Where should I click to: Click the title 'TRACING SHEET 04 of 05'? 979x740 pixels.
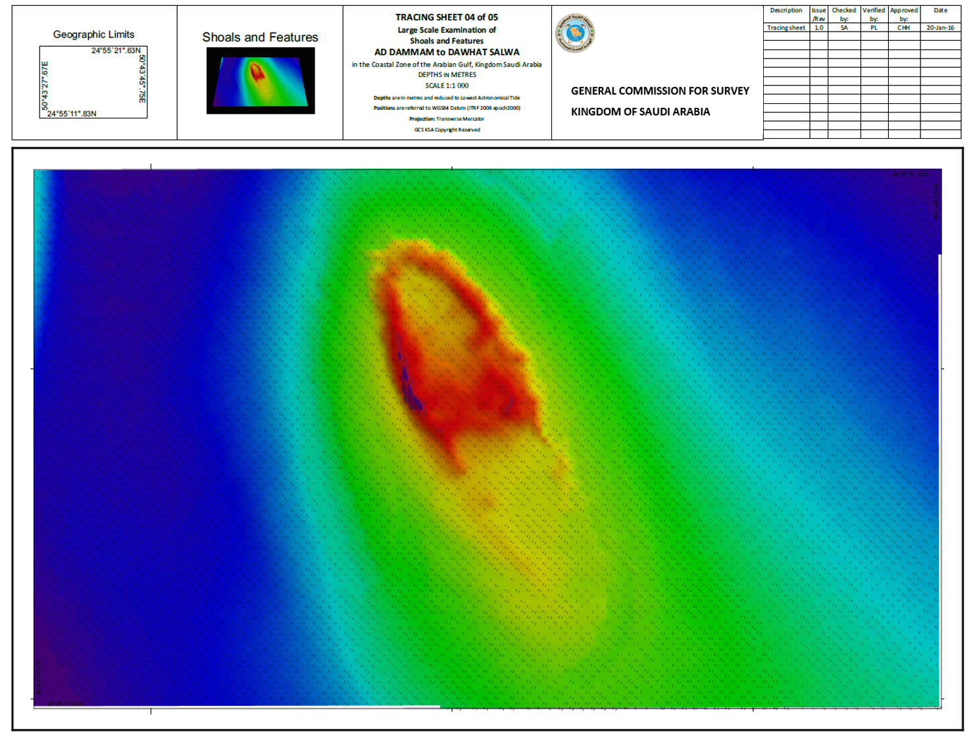(447, 17)
